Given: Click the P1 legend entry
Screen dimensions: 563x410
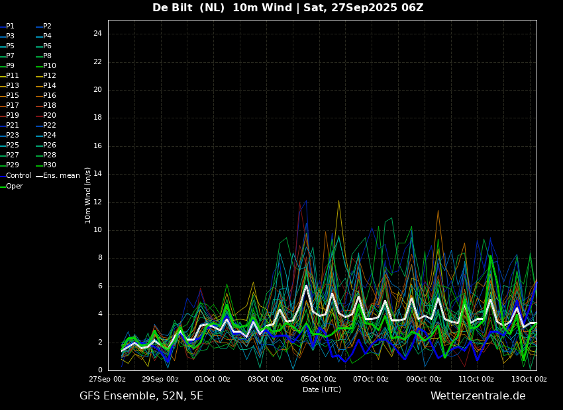Looking at the screenshot, I should [x=7, y=26].
